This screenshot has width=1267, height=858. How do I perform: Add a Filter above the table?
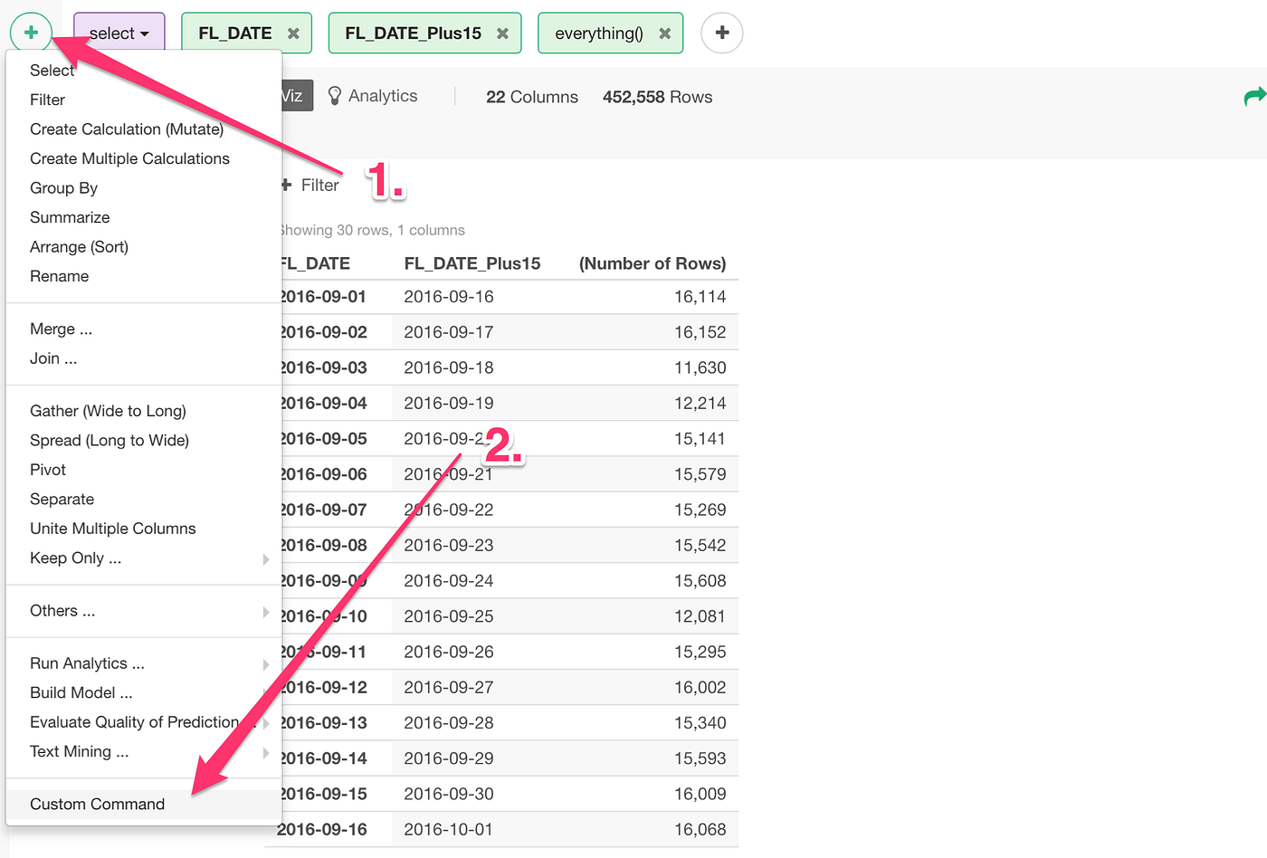click(310, 185)
